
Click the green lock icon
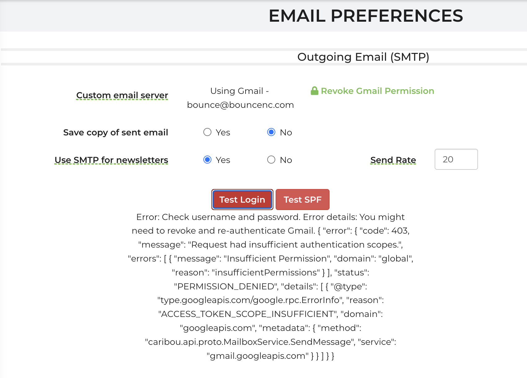pyautogui.click(x=314, y=91)
